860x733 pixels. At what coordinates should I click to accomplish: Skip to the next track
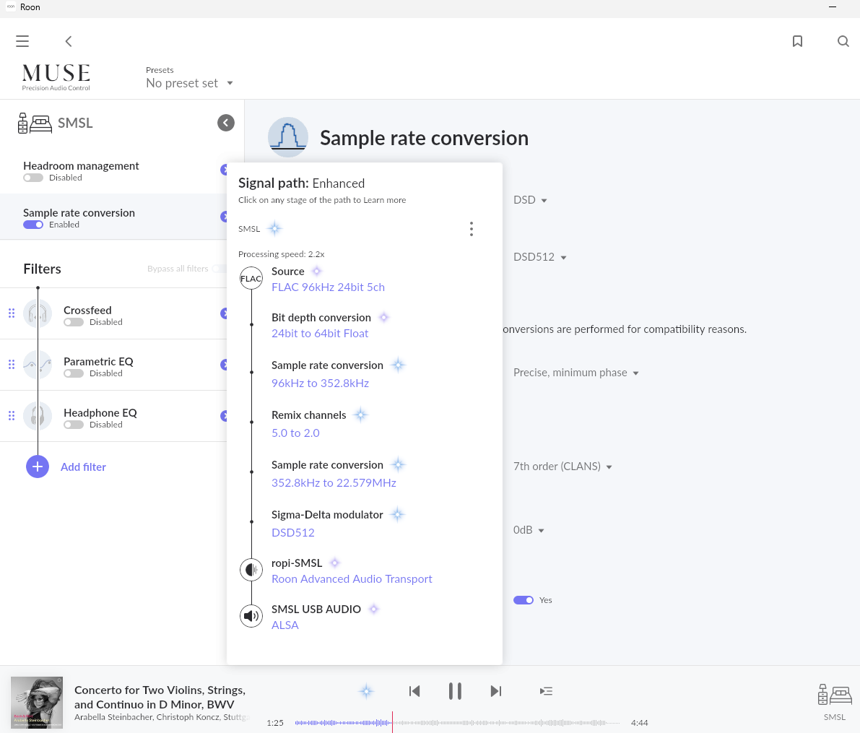tap(496, 691)
